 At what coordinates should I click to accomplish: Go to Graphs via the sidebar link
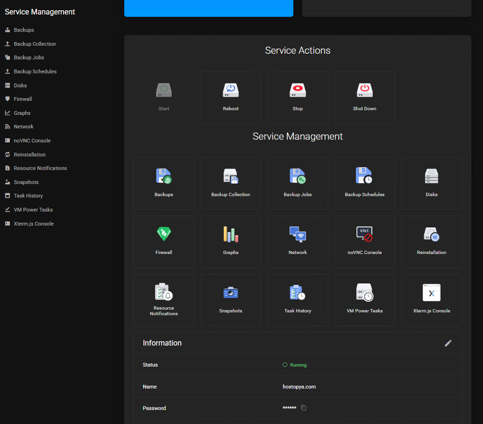pos(18,113)
